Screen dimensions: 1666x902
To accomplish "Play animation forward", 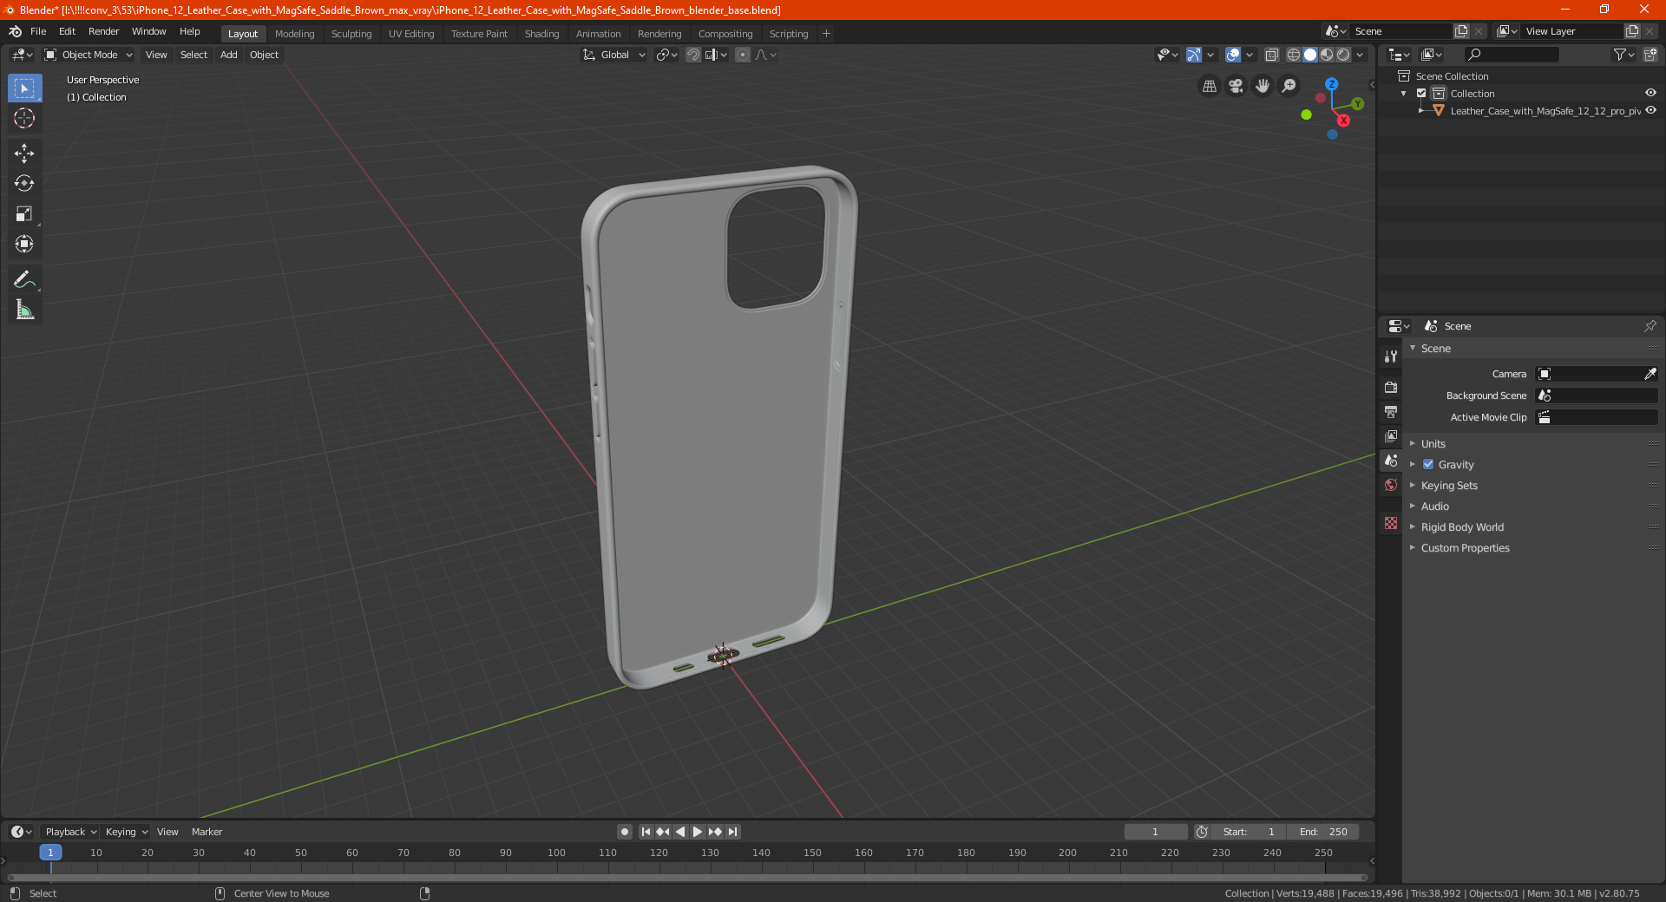I will (x=698, y=832).
